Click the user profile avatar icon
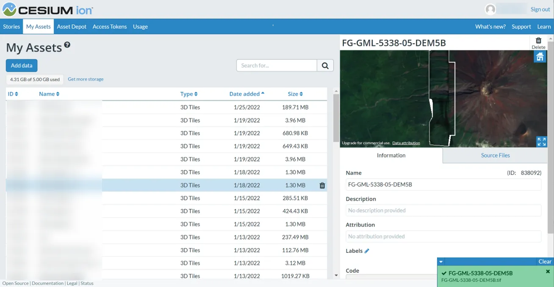Image resolution: width=554 pixels, height=287 pixels. pyautogui.click(x=490, y=9)
